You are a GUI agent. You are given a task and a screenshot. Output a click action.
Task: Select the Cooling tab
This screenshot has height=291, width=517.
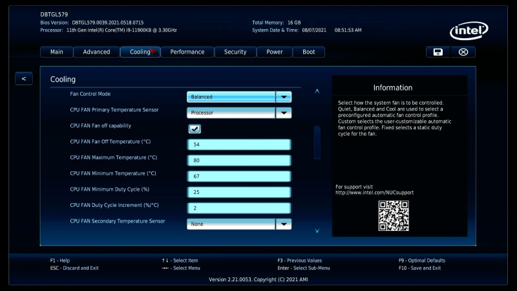click(140, 52)
